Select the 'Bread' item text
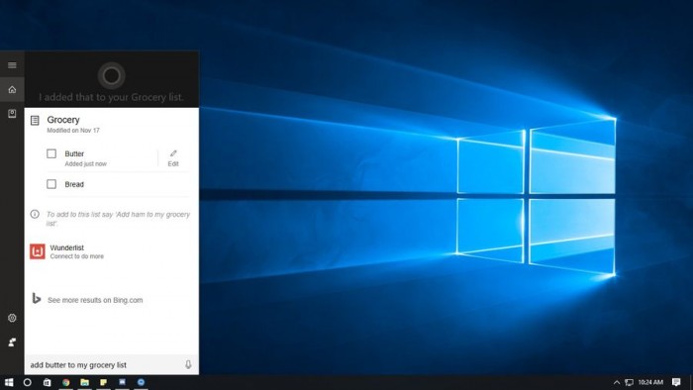 pyautogui.click(x=74, y=184)
